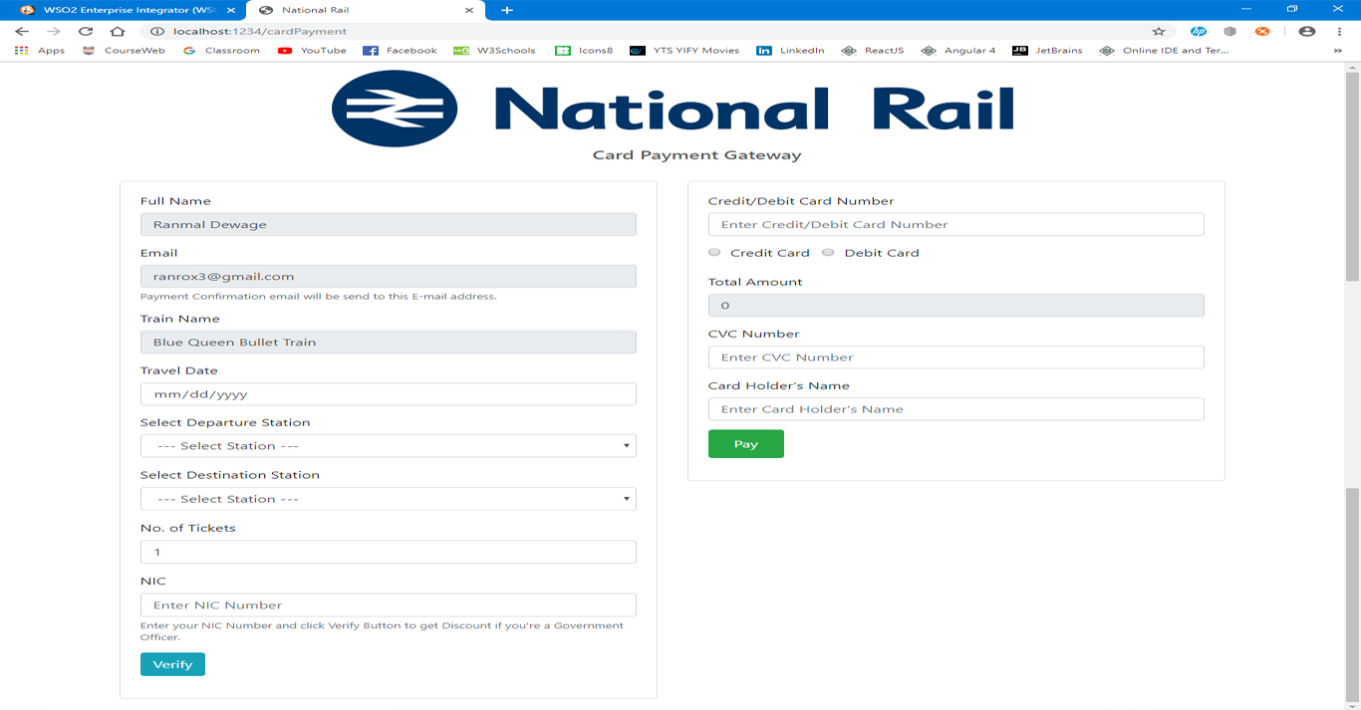Open the Icons8 bookmark
1361x710 pixels.
584,51
